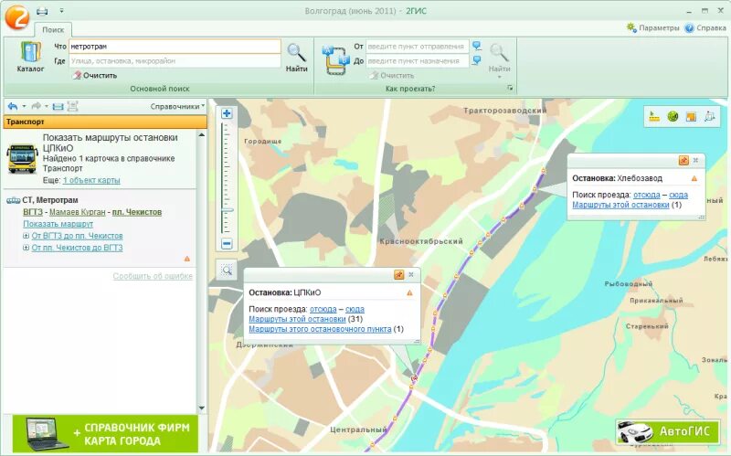Open Маршруты этой остановки in ЦПКиО popup
The width and height of the screenshot is (731, 456).
(x=297, y=319)
